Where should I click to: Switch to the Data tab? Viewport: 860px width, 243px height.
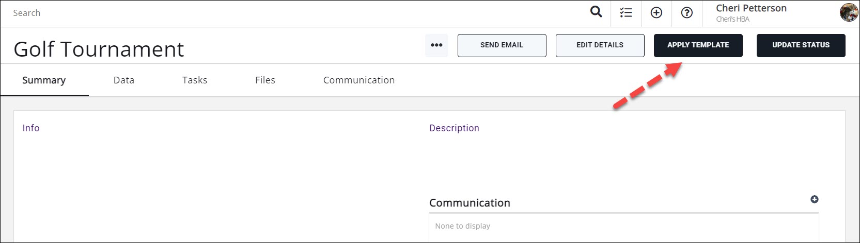pos(124,80)
